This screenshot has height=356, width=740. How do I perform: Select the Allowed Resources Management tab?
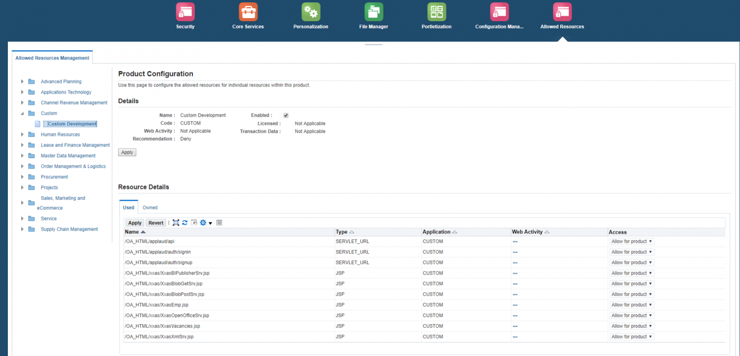(52, 58)
